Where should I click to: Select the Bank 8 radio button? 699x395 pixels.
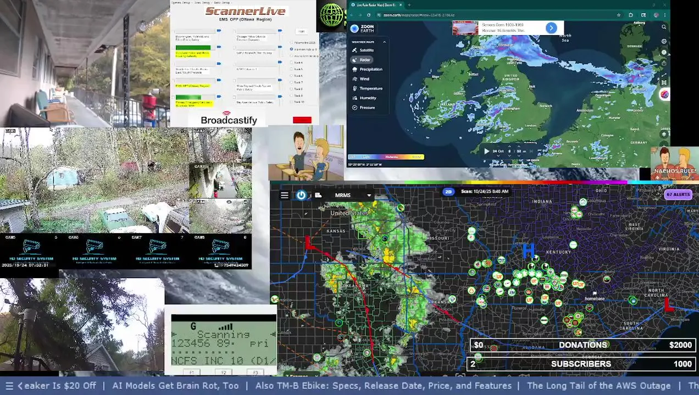(292, 89)
